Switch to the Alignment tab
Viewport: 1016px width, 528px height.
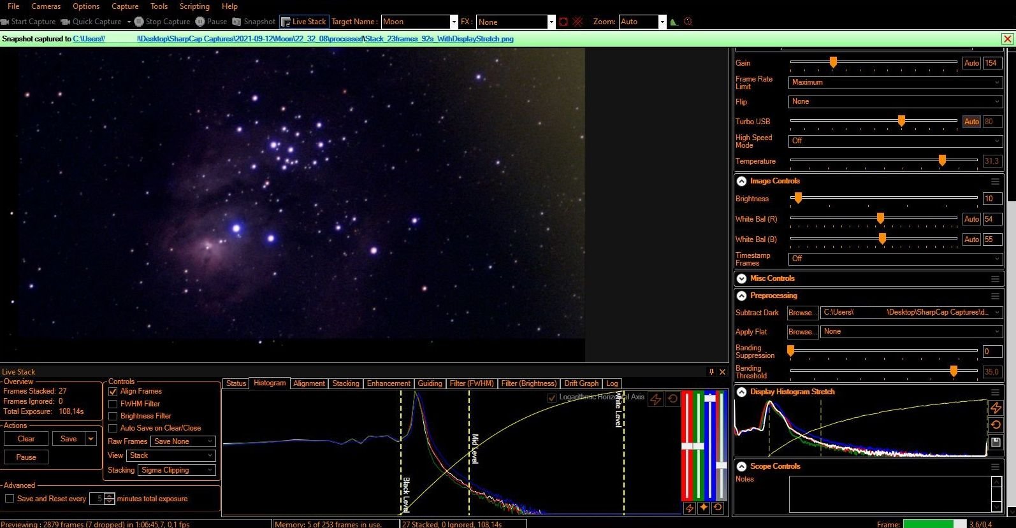click(x=309, y=383)
